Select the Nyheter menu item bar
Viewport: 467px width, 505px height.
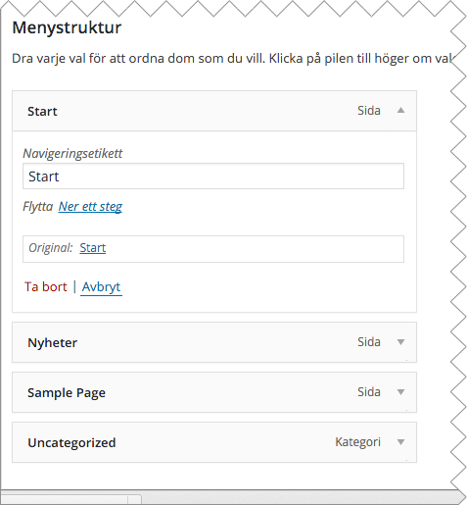[214, 342]
